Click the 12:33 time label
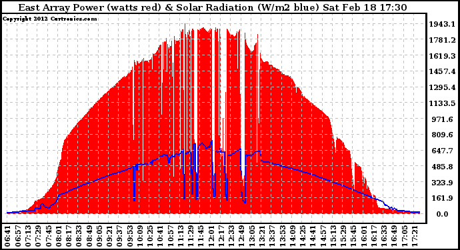 [x=231, y=236]
